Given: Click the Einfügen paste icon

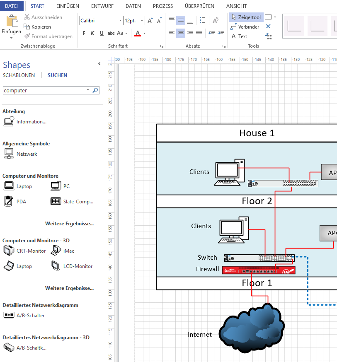Looking at the screenshot, I should tap(12, 22).
